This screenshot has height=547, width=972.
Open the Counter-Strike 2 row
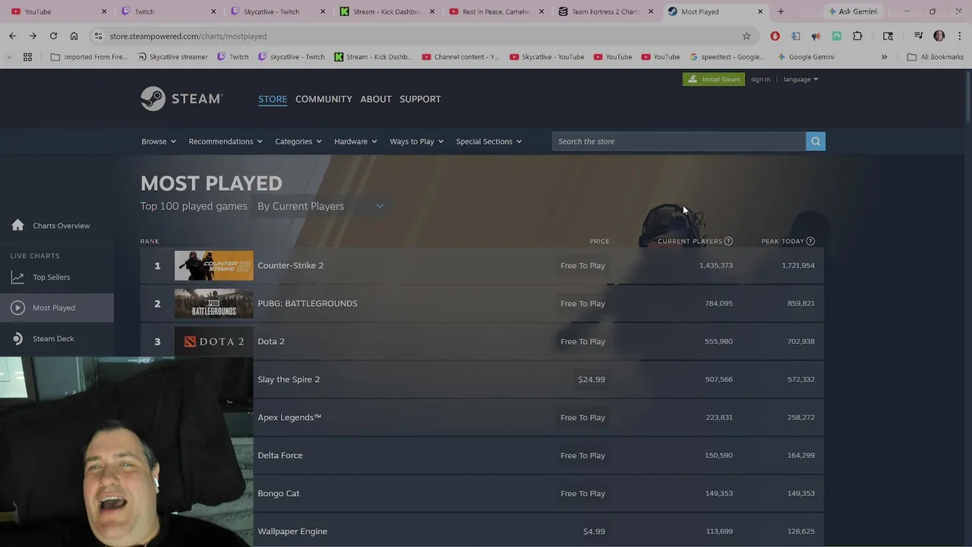tap(482, 265)
